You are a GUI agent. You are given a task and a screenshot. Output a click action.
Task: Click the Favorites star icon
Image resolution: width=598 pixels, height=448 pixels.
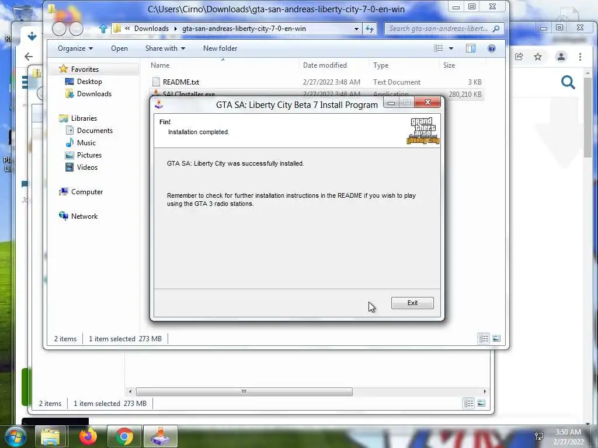click(x=63, y=69)
